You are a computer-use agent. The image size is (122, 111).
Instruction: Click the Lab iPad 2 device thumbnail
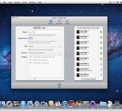point(78,37)
